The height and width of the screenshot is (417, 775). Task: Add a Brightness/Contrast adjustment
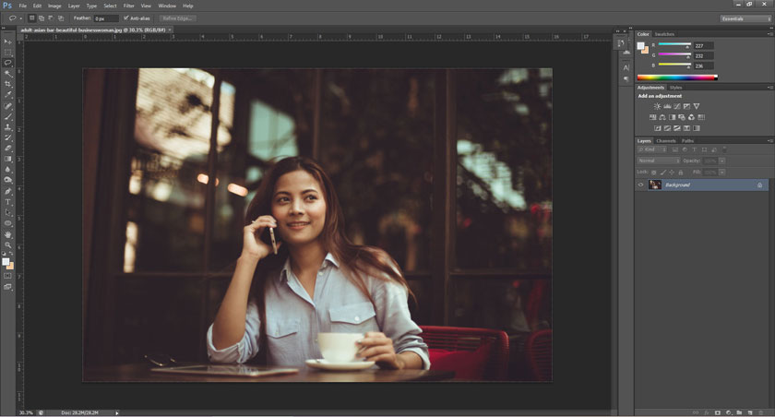(x=657, y=106)
